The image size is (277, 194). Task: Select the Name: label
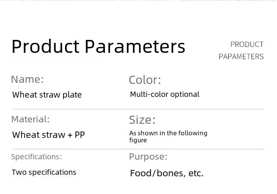click(x=27, y=79)
